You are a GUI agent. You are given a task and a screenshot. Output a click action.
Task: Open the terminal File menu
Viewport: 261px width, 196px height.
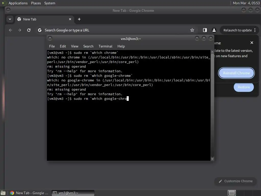(52, 46)
